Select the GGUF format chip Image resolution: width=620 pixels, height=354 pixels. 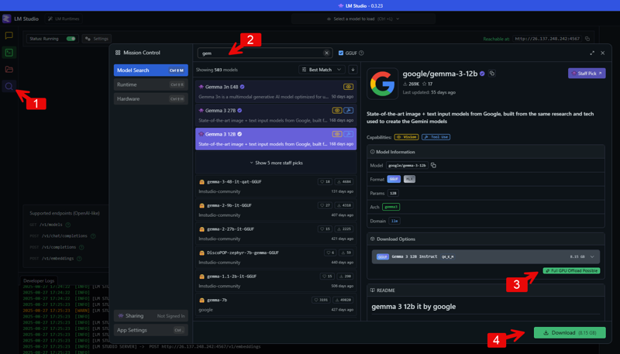point(394,179)
